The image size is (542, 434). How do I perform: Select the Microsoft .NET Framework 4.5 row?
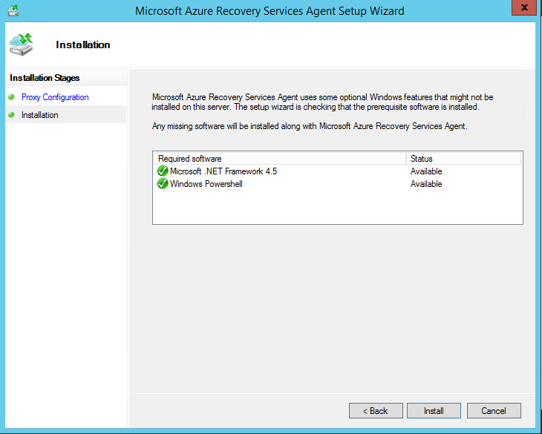click(x=223, y=171)
